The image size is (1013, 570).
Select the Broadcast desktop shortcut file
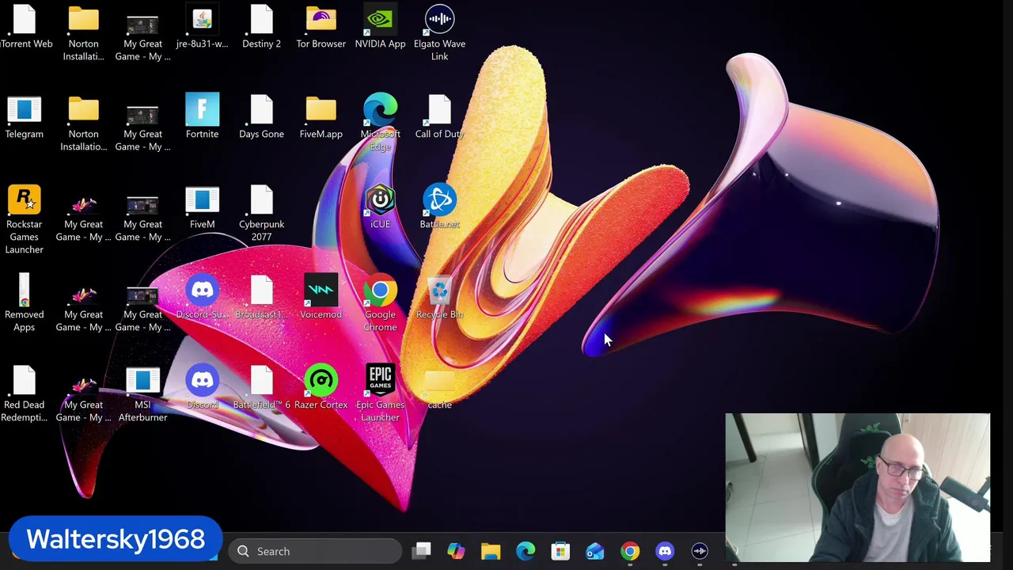(261, 298)
